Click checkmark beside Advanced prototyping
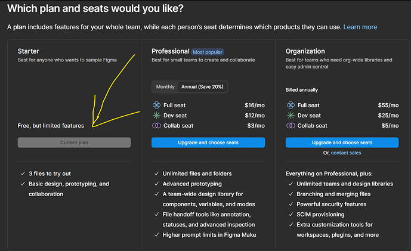Image resolution: width=411 pixels, height=251 pixels. pos(157,184)
